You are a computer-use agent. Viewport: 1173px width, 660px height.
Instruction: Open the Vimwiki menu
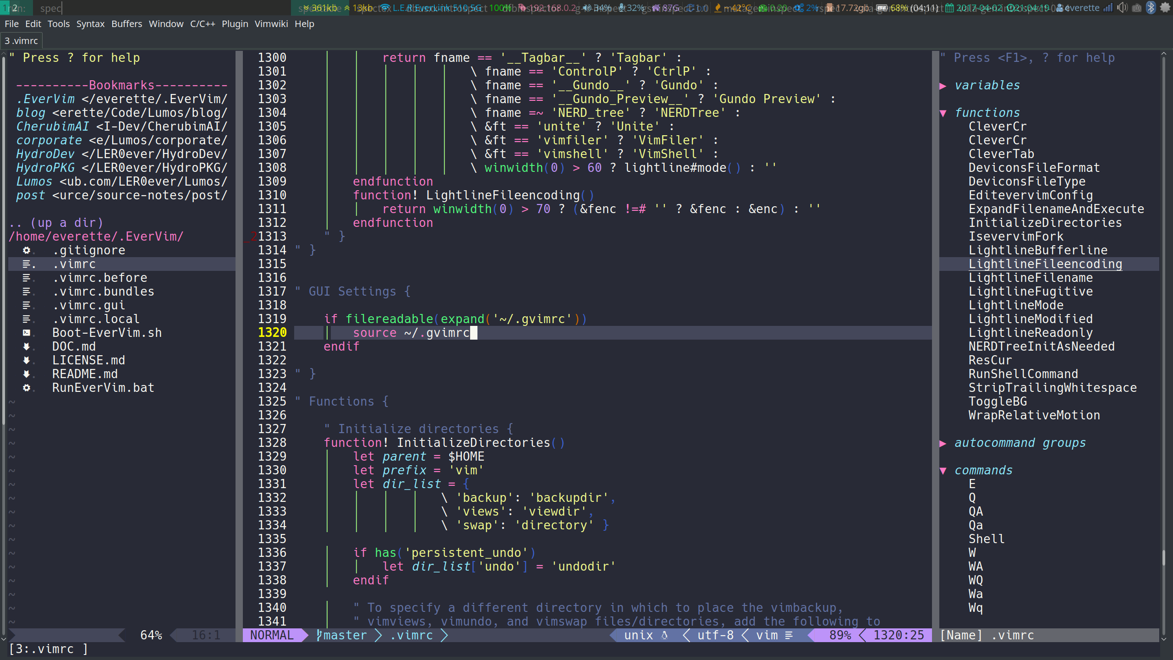click(x=271, y=24)
